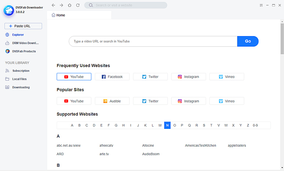Click the Facebook logo icon
This screenshot has height=171, width=284.
click(103, 77)
